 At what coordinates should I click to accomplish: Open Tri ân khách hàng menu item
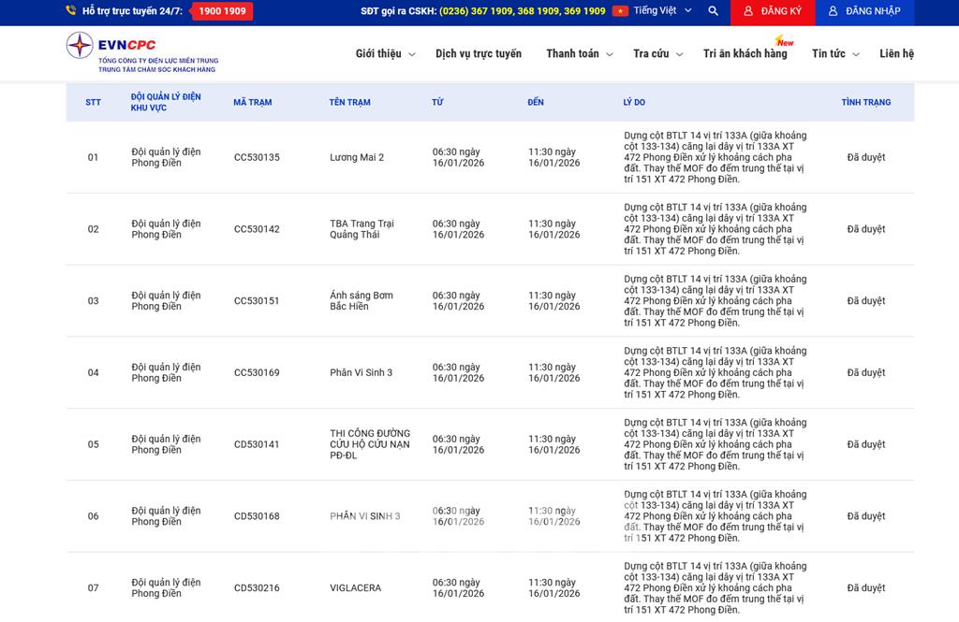click(745, 54)
